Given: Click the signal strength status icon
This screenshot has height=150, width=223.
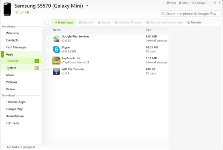Looking at the screenshot, I should click(22, 12).
